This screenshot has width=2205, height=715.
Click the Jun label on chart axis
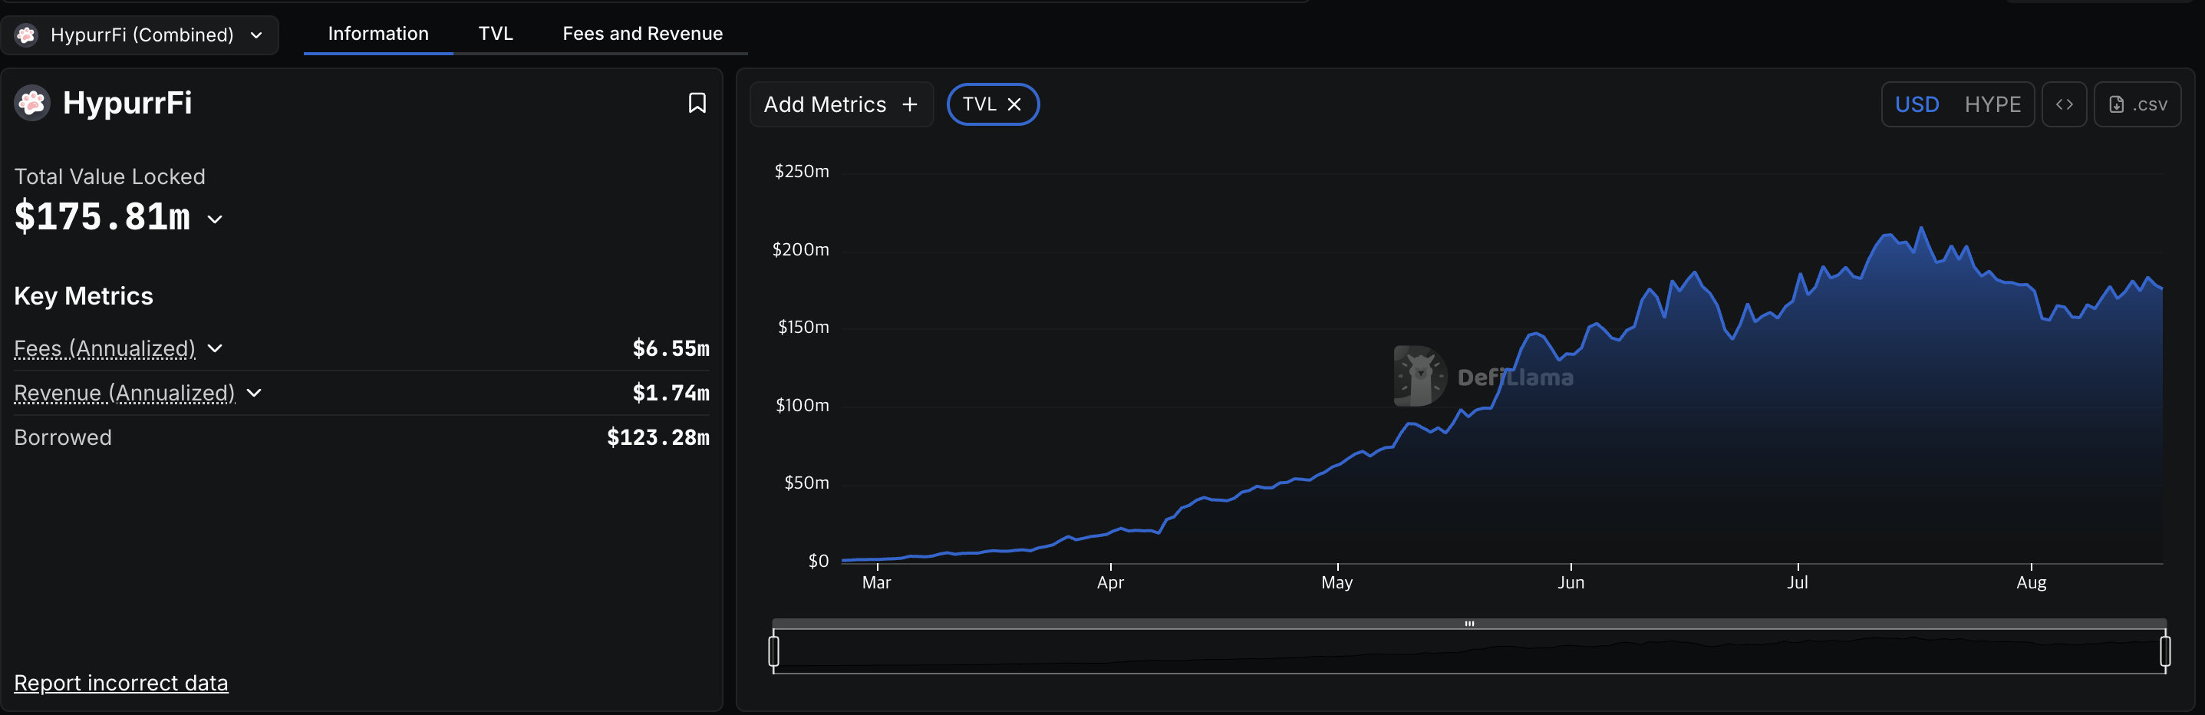pos(1571,582)
